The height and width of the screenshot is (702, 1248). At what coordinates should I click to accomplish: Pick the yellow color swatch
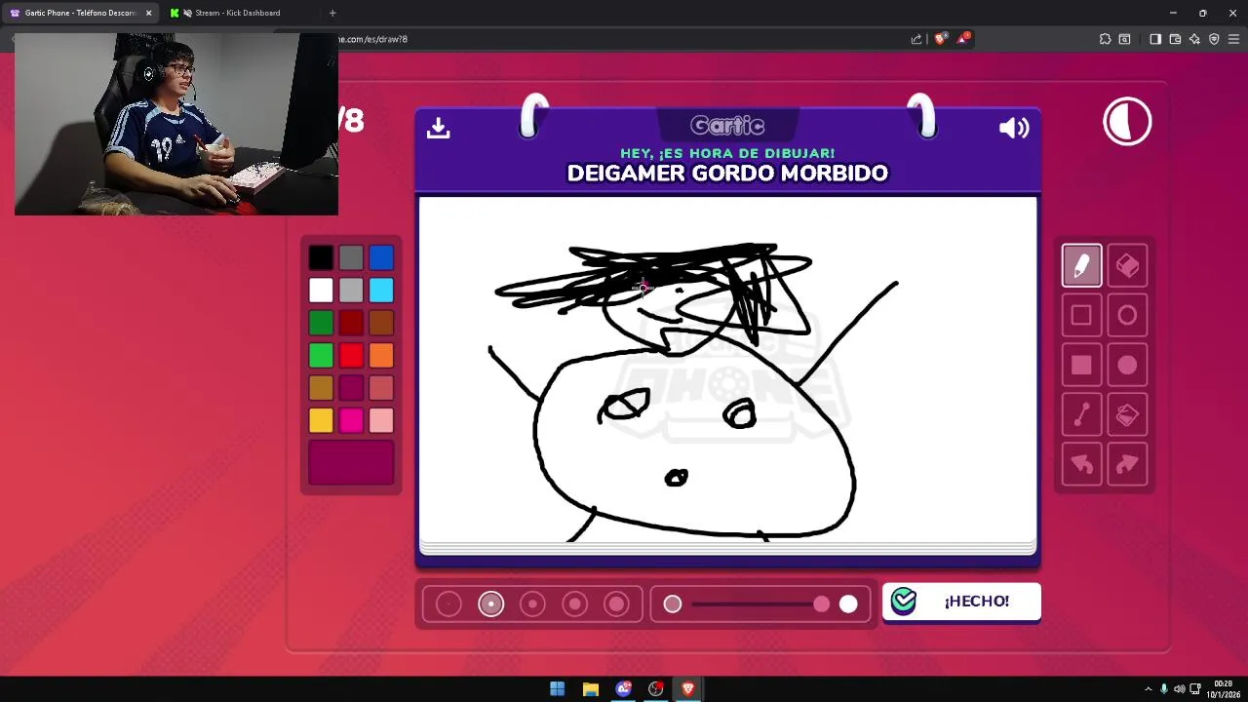[321, 420]
